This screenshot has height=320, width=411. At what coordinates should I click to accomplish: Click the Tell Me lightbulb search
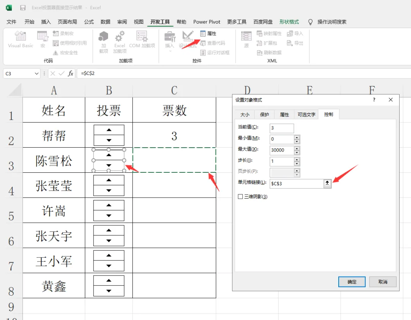point(311,22)
